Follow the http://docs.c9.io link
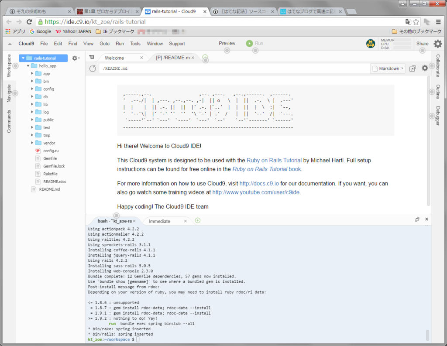Viewport: 447px width, 346px height. point(259,184)
